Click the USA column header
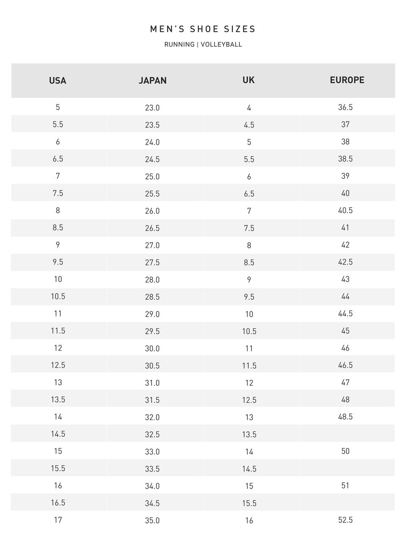Image resolution: width=406 pixels, height=542 pixels. coord(58,80)
